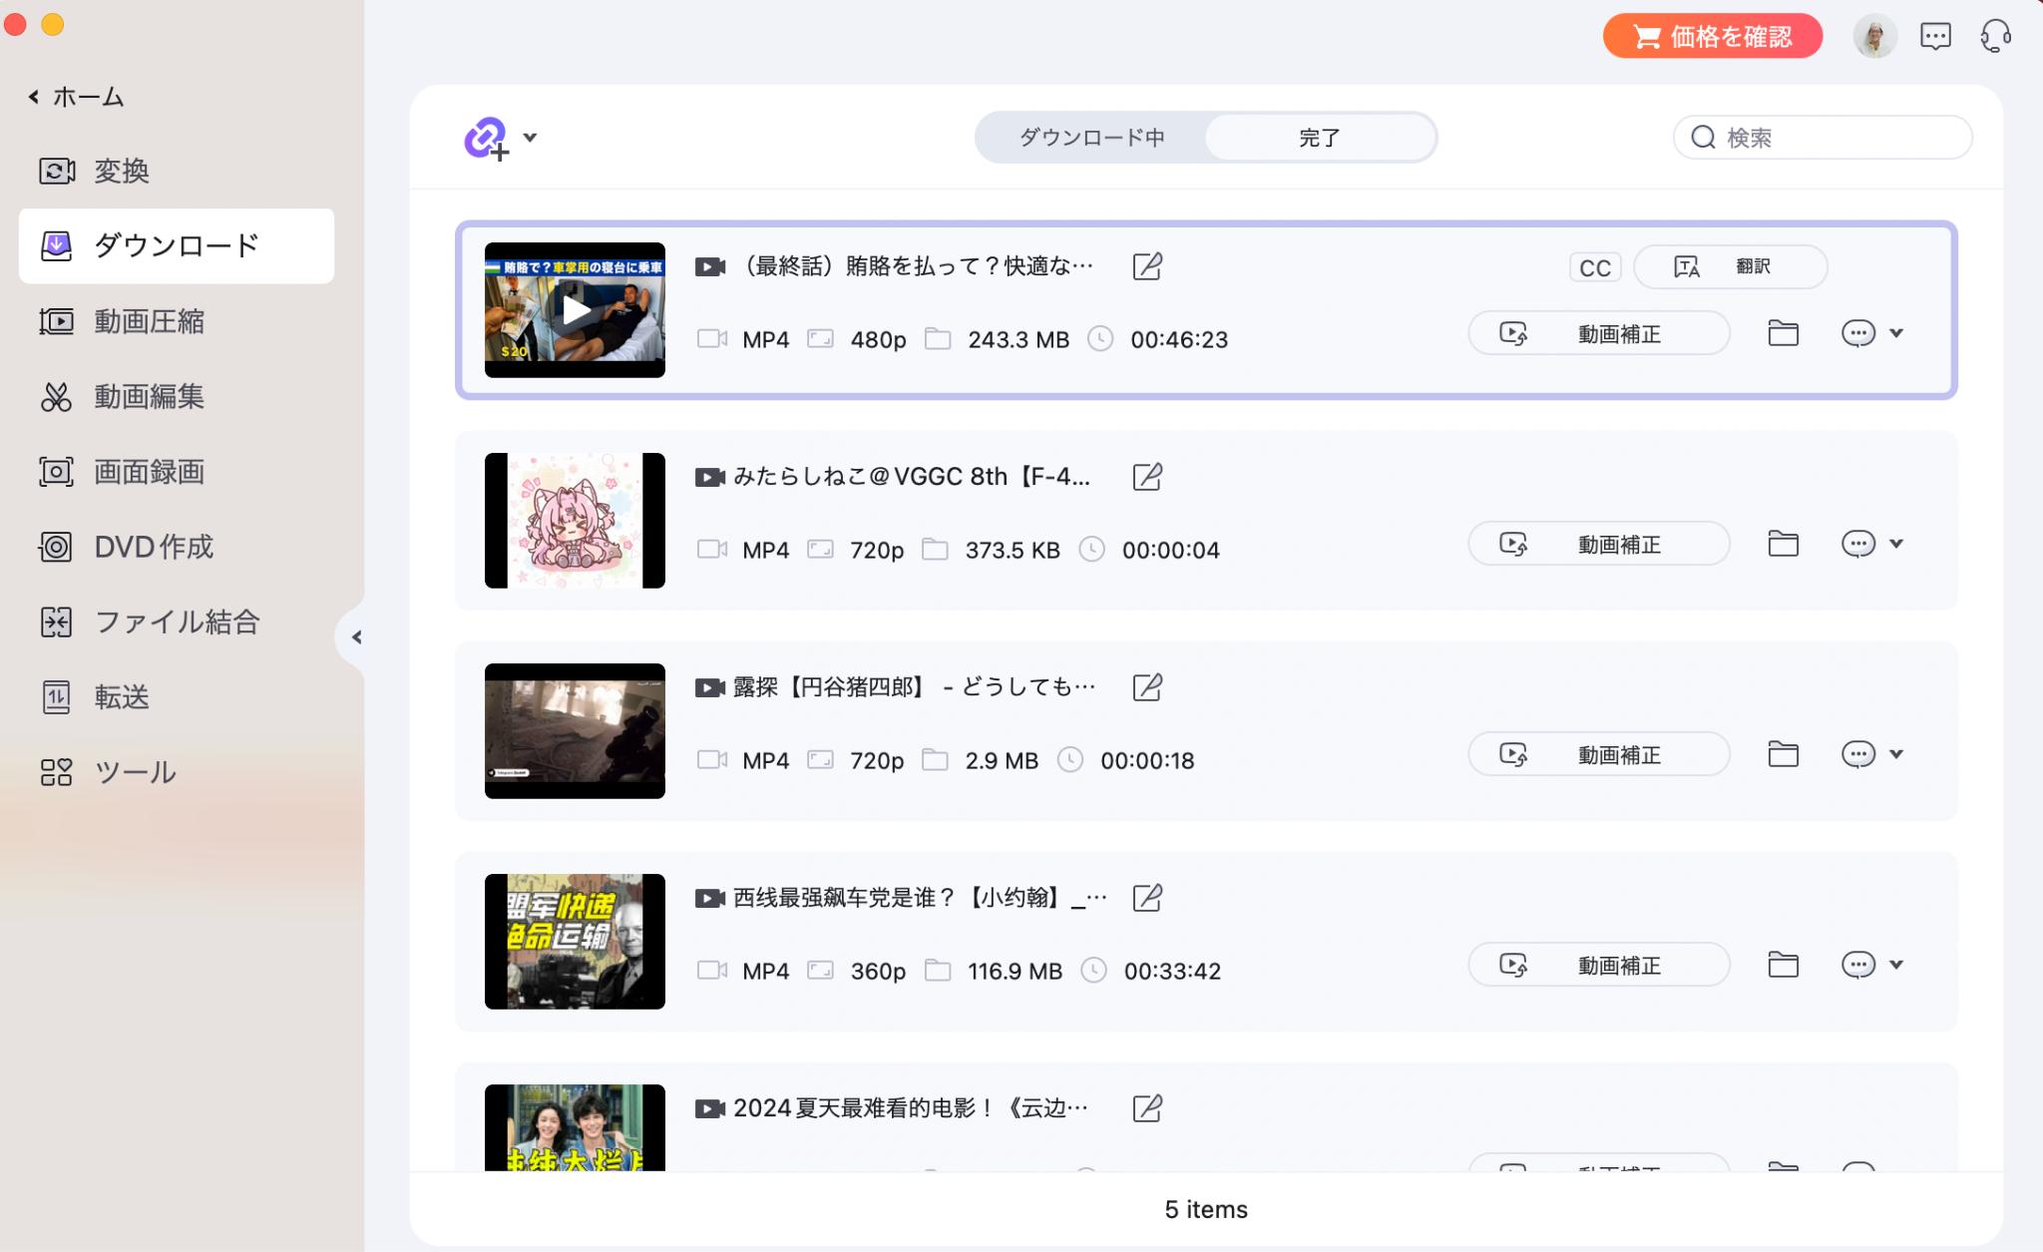Viewport: 2043px width, 1252px height.
Task: Switch to the 完了 tab
Action: (x=1319, y=138)
